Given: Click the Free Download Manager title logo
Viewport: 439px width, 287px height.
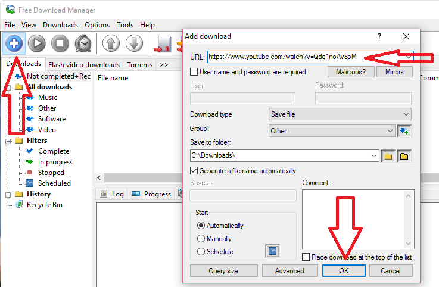Looking at the screenshot, I should click(x=11, y=10).
